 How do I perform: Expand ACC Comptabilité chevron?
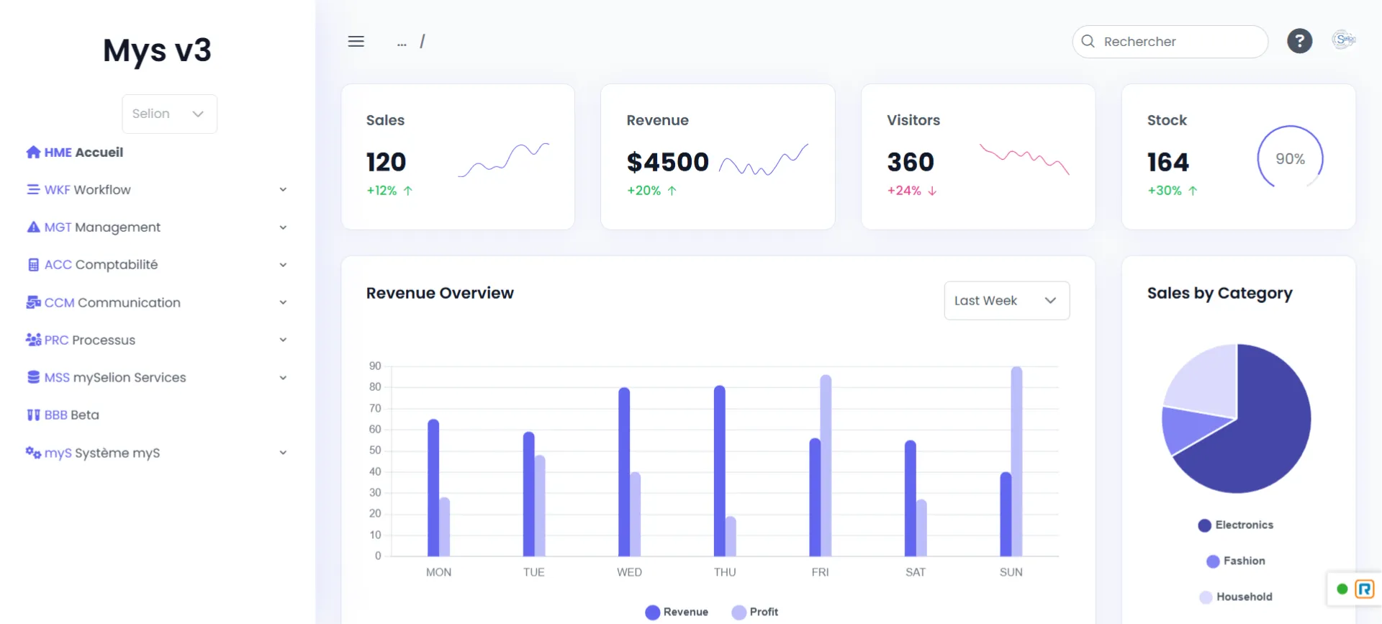283,264
